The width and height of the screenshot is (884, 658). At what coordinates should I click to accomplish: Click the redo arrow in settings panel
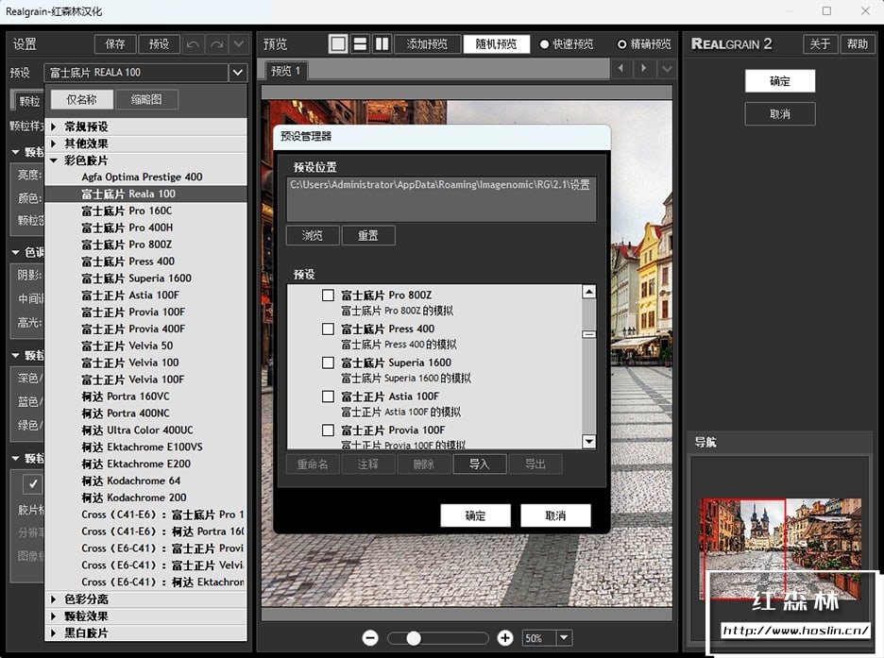(216, 44)
